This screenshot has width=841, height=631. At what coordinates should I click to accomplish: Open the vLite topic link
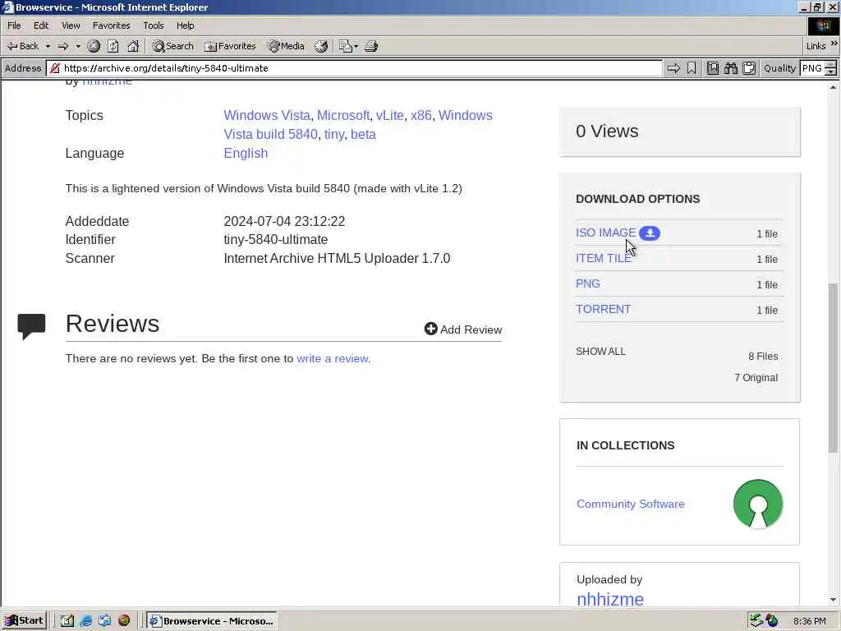point(390,115)
